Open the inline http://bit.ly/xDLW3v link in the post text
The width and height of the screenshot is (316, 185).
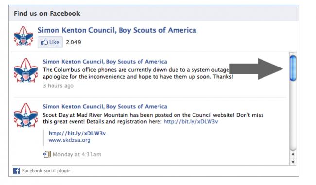[191, 121]
